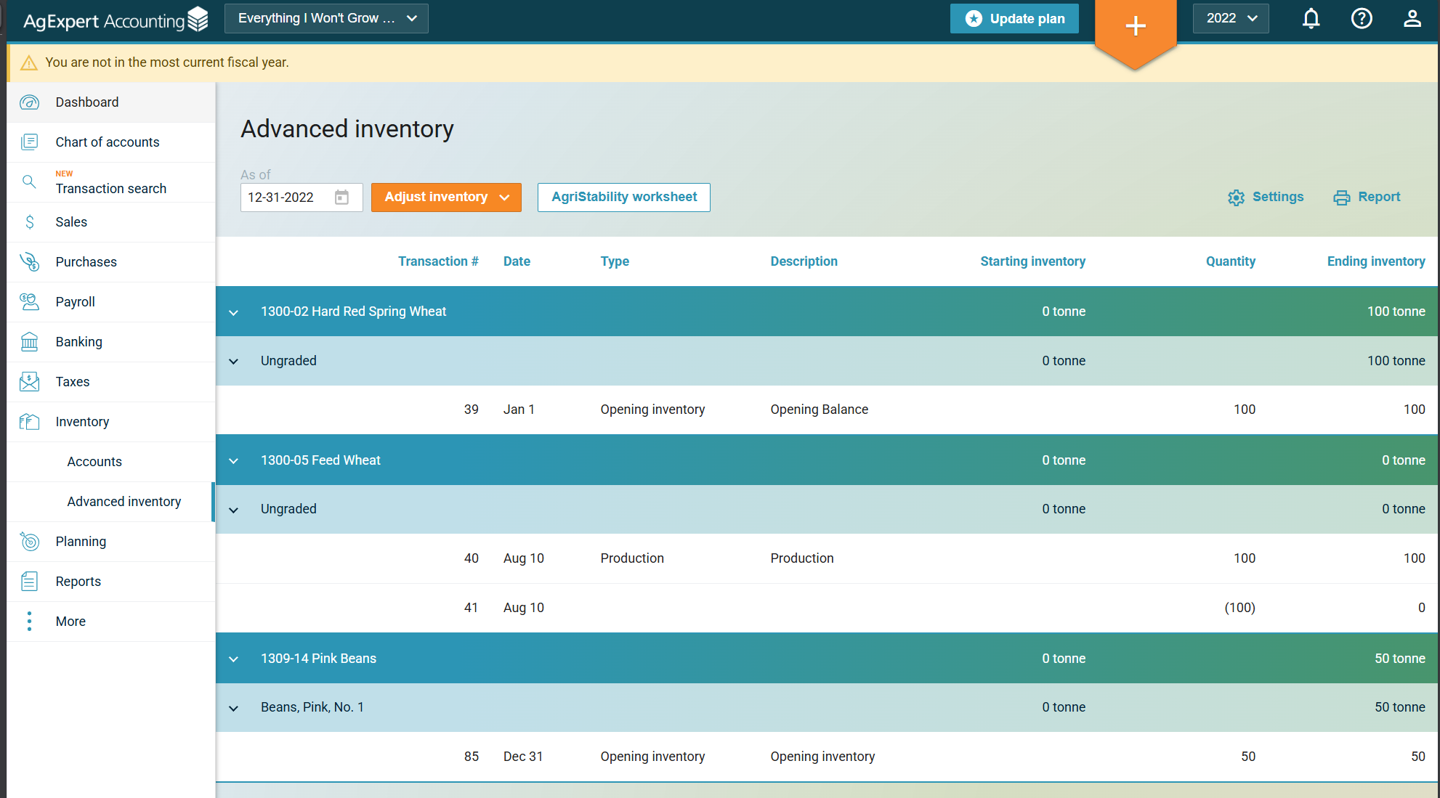
Task: Open the notifications bell icon
Action: (x=1311, y=19)
